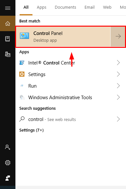Switch to the Documents tab
This screenshot has height=189, width=126.
[66, 7]
